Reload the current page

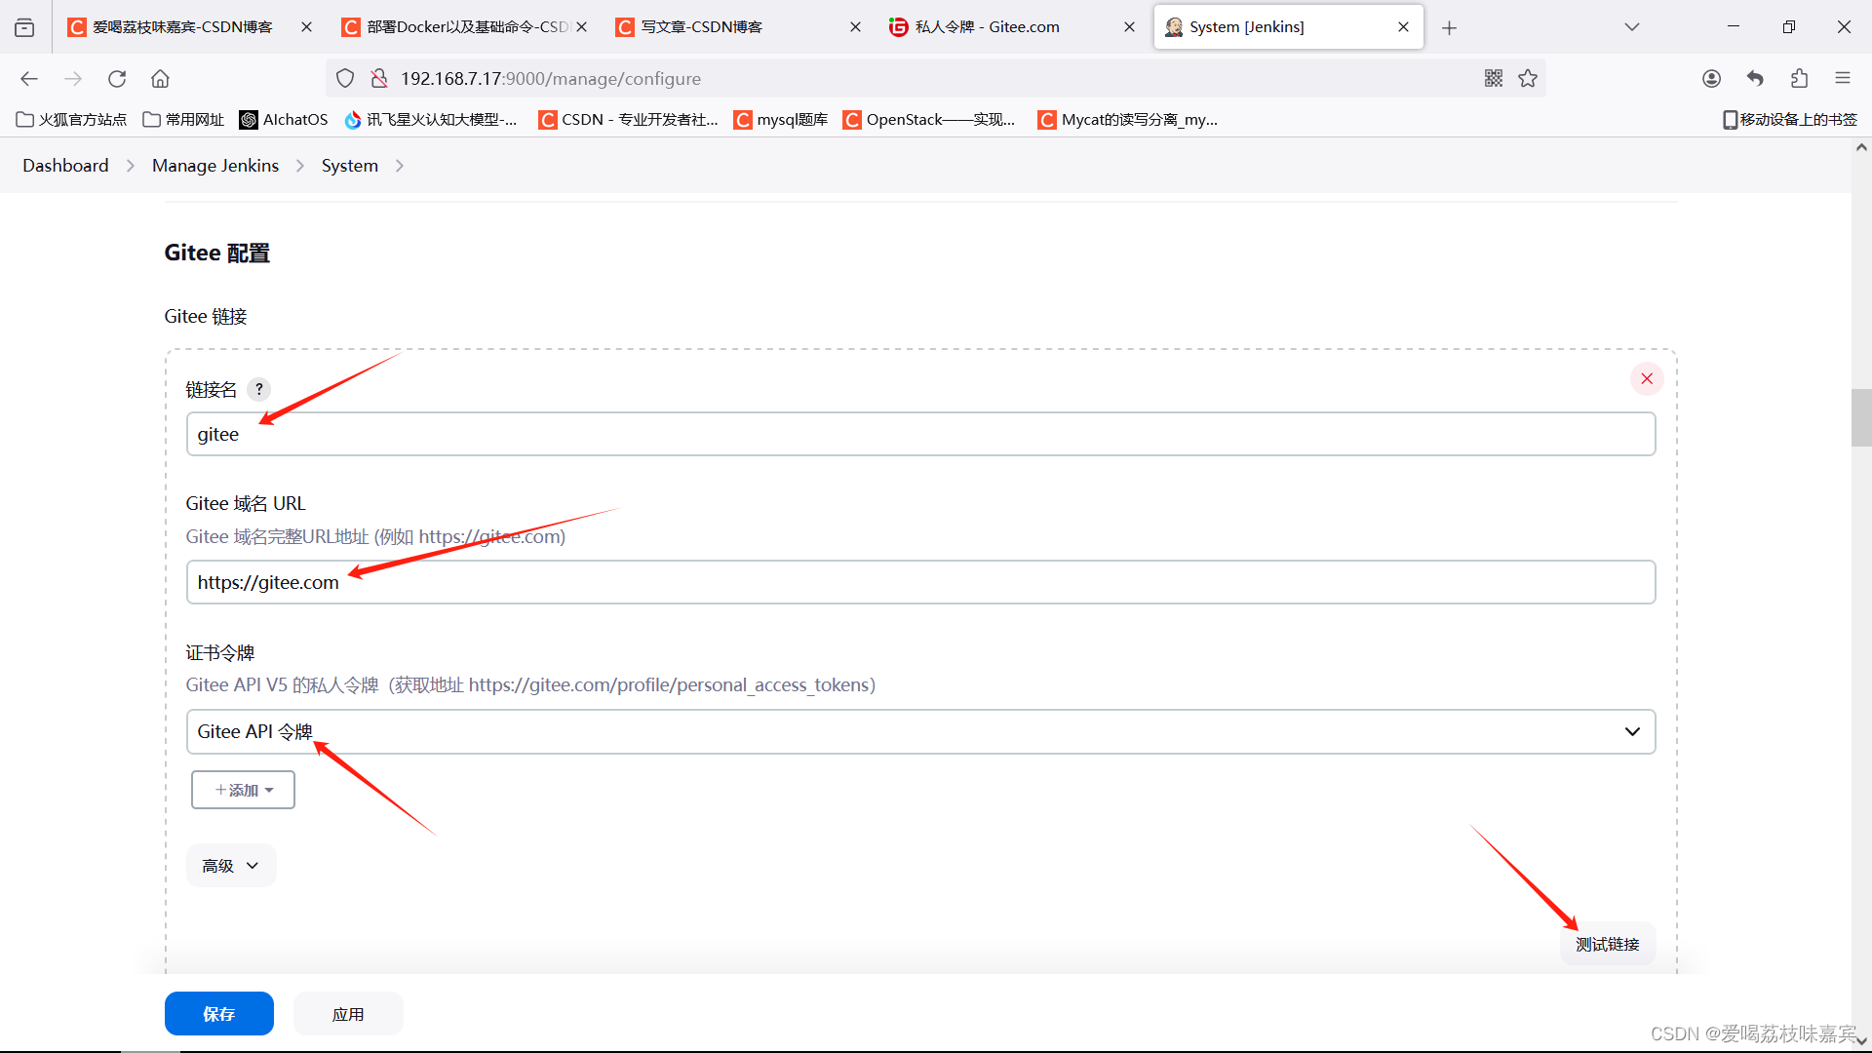(x=117, y=79)
